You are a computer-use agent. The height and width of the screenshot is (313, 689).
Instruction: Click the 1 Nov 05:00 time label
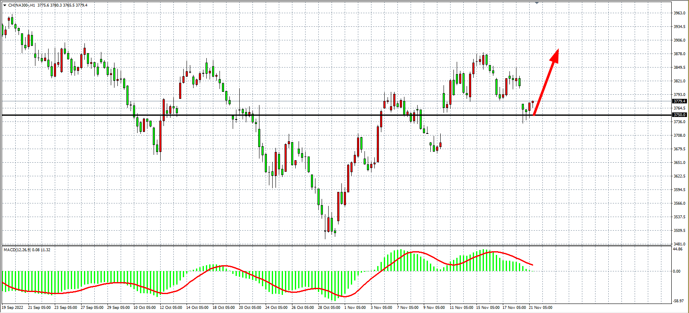point(354,307)
